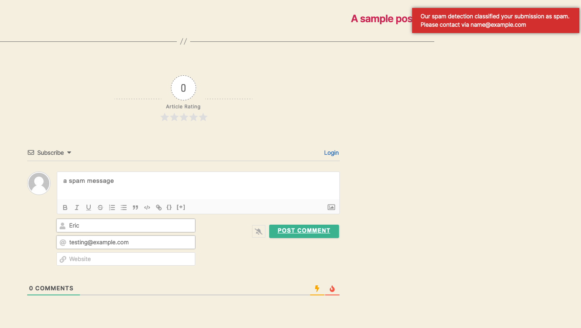Insert spoiler with the [+] icon

click(181, 207)
